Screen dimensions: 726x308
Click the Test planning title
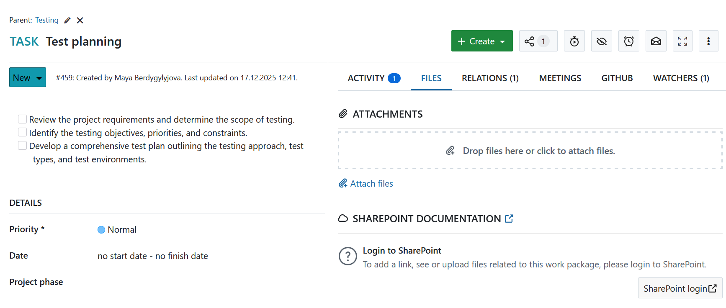tap(84, 41)
